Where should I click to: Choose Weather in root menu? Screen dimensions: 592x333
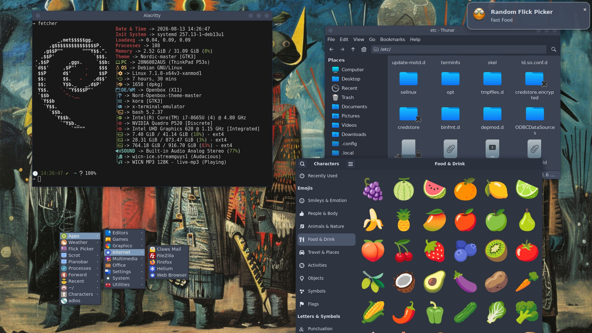(x=80, y=242)
